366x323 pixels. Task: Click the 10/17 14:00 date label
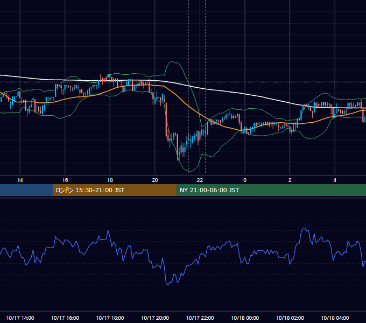(20, 318)
